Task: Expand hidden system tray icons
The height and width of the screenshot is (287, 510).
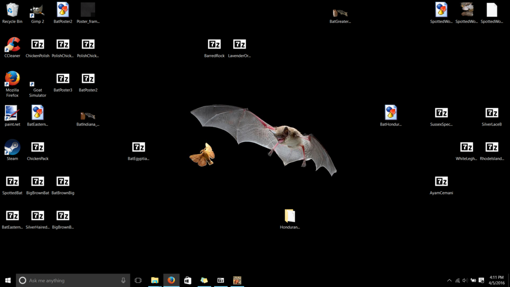Action: click(x=449, y=280)
